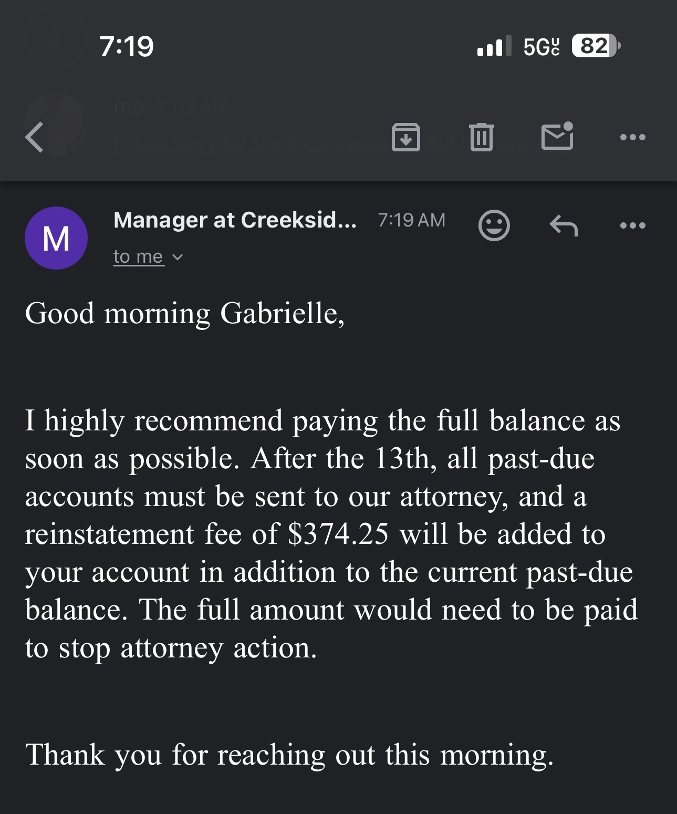Expand recipient details chevron beside 'to me'
Image resolution: width=677 pixels, height=814 pixels.
pos(178,257)
